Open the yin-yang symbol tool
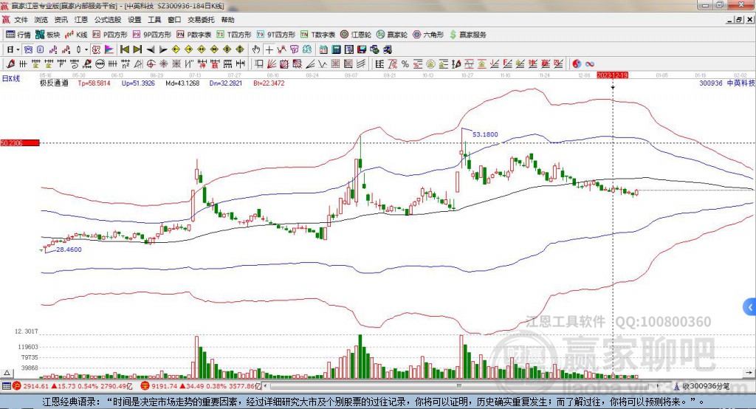 pyautogui.click(x=577, y=63)
